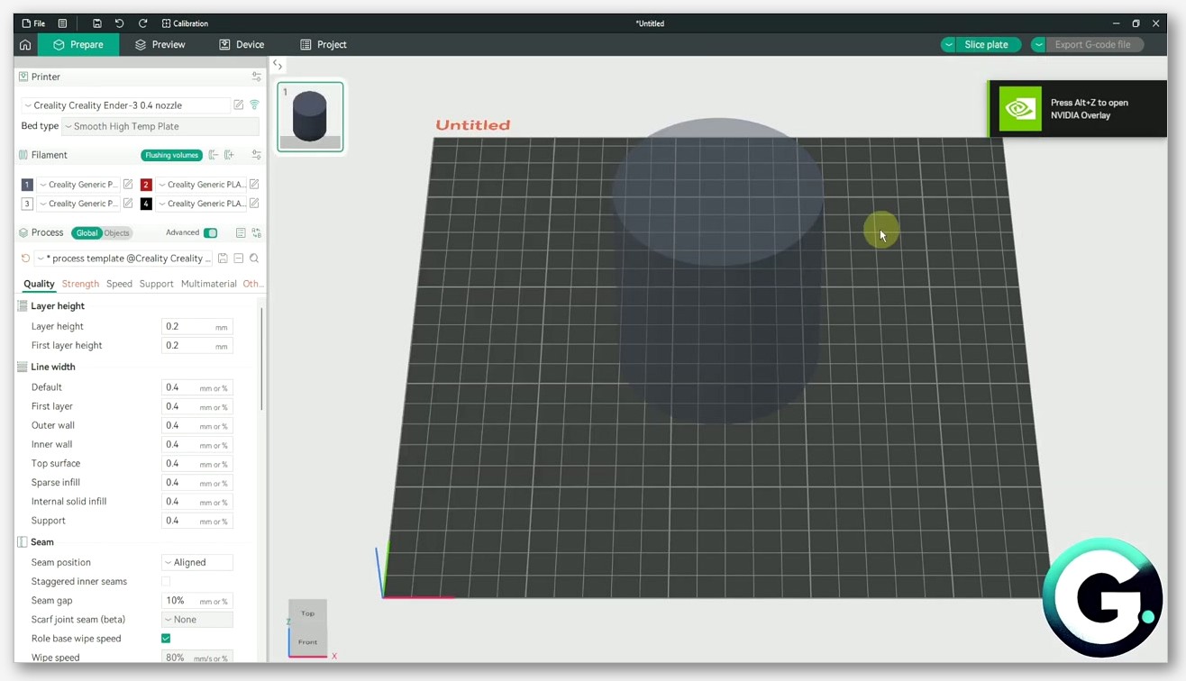Open the process template dropdown

[124, 259]
